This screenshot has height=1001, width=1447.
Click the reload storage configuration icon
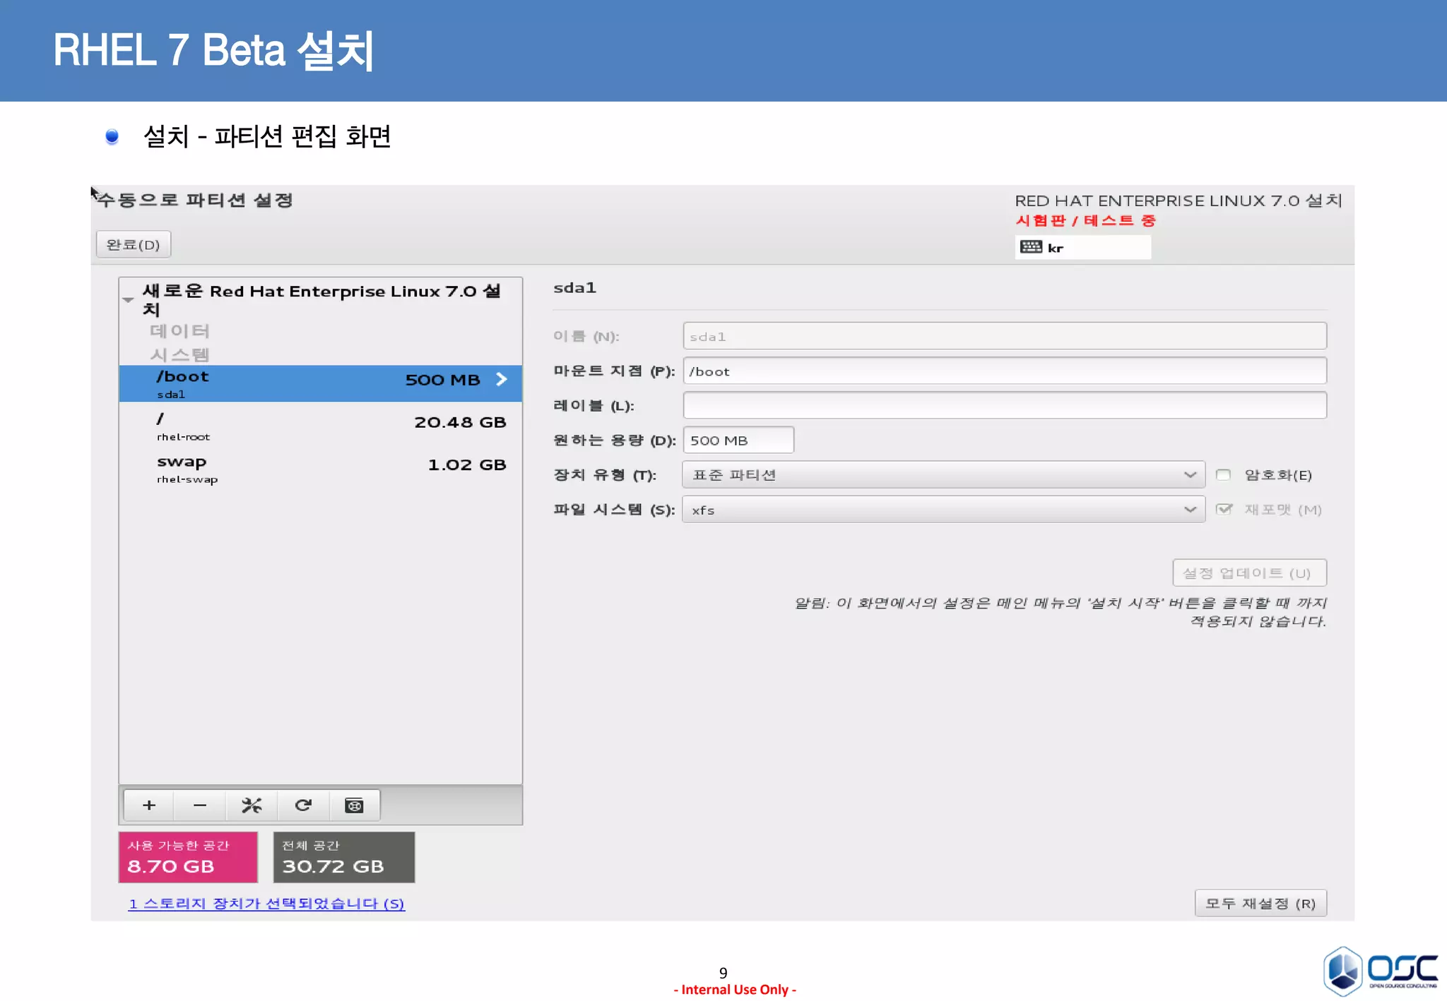click(303, 805)
